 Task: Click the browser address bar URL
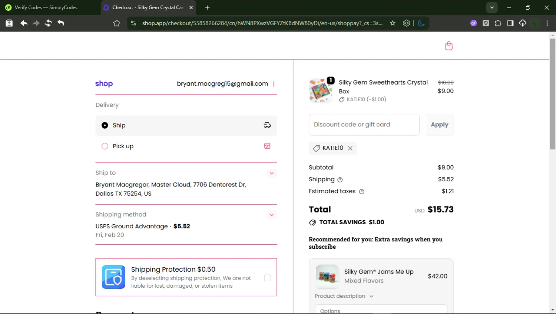pyautogui.click(x=262, y=23)
